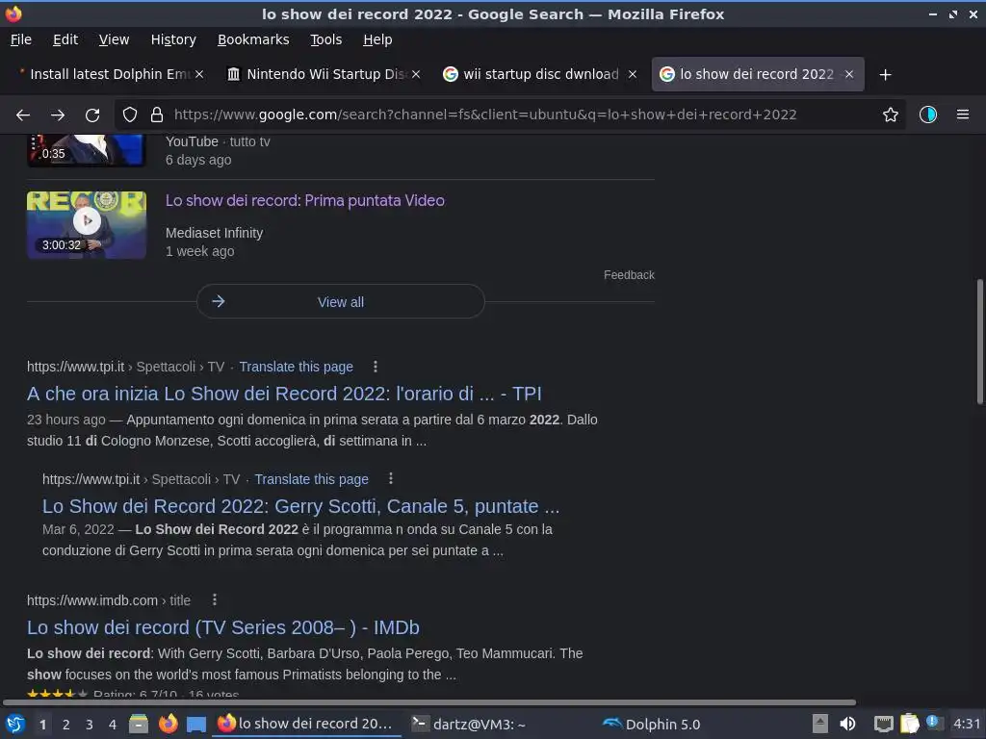Click 'Translate this page' for second tpi.it result
The width and height of the screenshot is (986, 739).
(x=311, y=479)
